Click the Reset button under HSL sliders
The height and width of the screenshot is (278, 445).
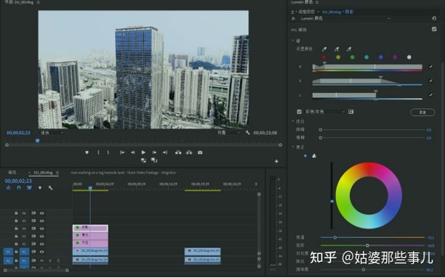pyautogui.click(x=423, y=112)
